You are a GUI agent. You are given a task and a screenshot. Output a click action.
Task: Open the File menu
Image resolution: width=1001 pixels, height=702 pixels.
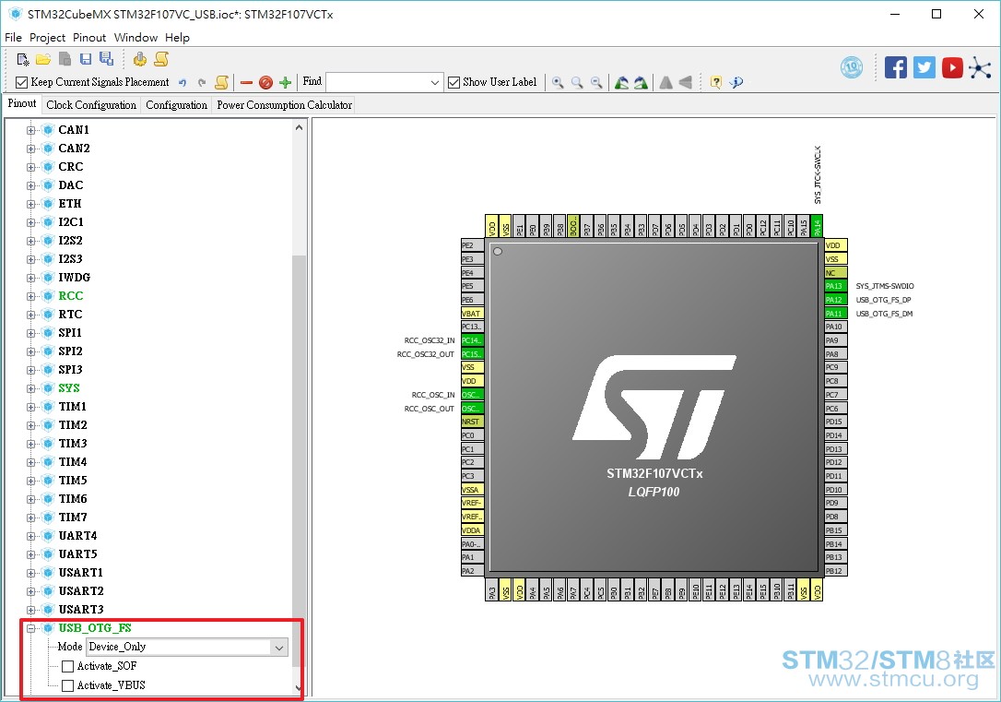click(x=14, y=37)
